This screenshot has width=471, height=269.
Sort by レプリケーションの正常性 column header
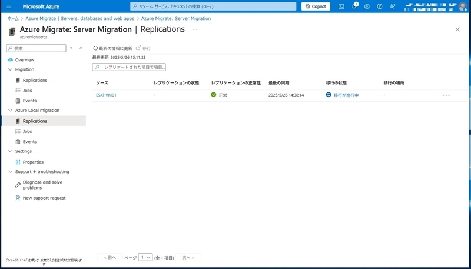coord(236,83)
